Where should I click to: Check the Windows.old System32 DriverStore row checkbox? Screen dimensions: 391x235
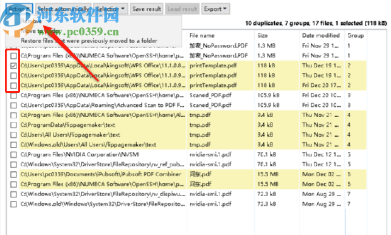[x=13, y=205]
